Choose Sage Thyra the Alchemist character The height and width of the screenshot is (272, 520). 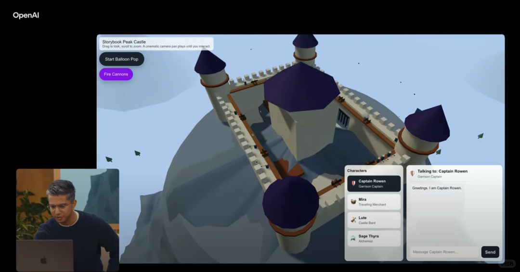click(x=374, y=238)
